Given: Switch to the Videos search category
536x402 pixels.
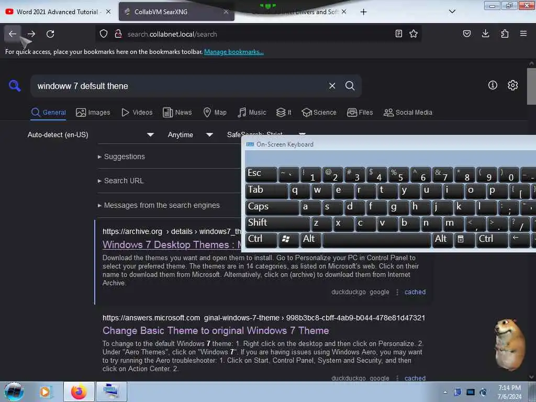Looking at the screenshot, I should (137, 113).
